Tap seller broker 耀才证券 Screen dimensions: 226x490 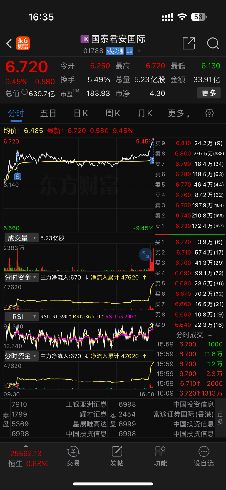93,414
